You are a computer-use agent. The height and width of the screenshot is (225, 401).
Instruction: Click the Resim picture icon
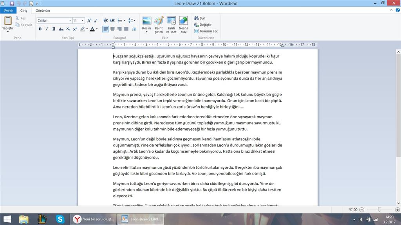(x=146, y=21)
